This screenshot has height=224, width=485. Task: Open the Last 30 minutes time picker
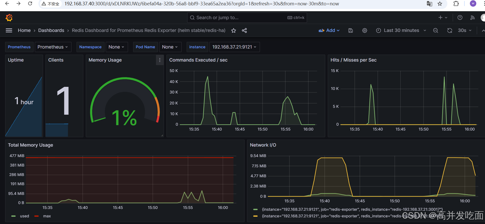[x=401, y=30]
